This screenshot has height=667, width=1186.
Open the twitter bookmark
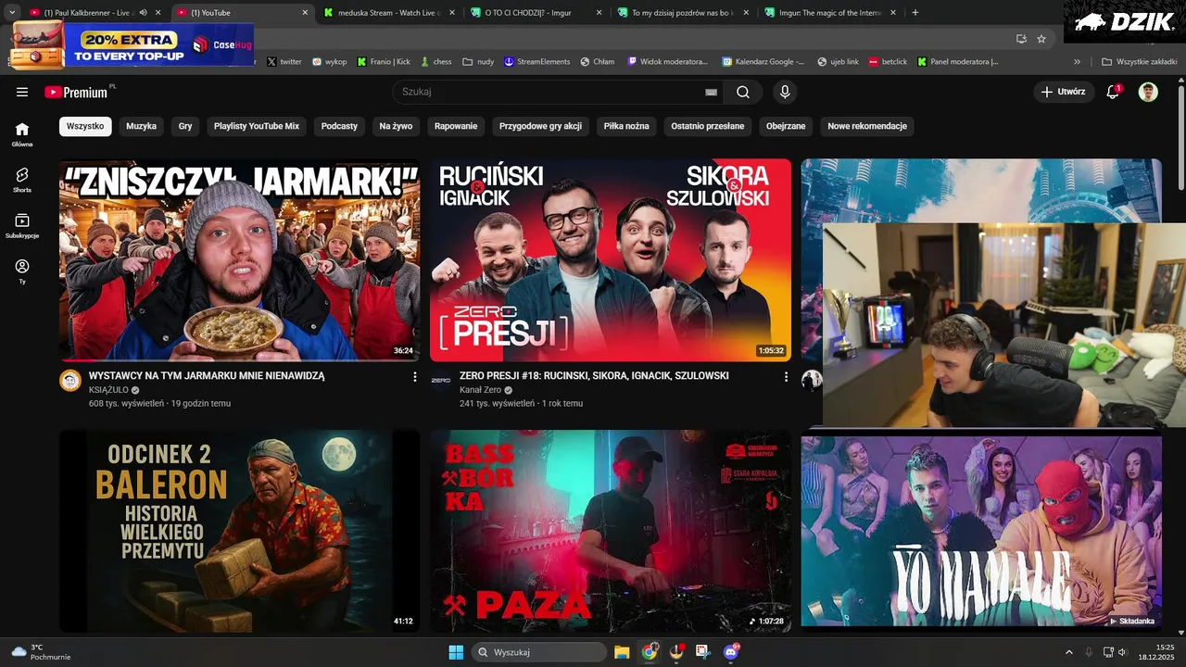[x=284, y=62]
